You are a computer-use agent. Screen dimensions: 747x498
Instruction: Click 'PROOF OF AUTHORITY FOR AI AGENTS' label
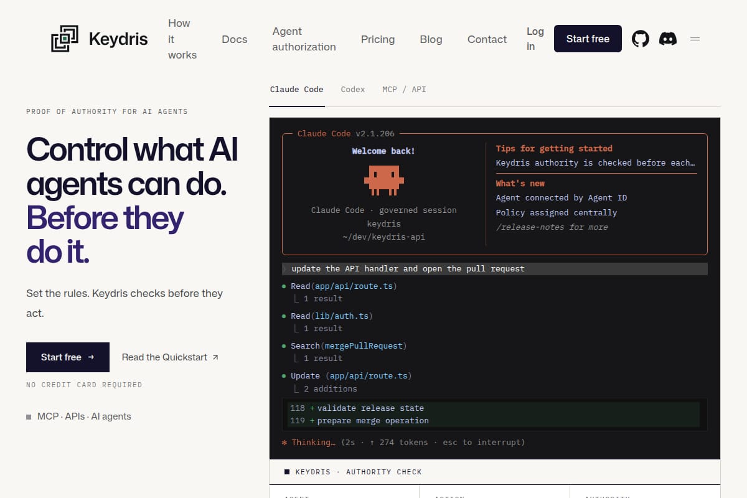107,111
